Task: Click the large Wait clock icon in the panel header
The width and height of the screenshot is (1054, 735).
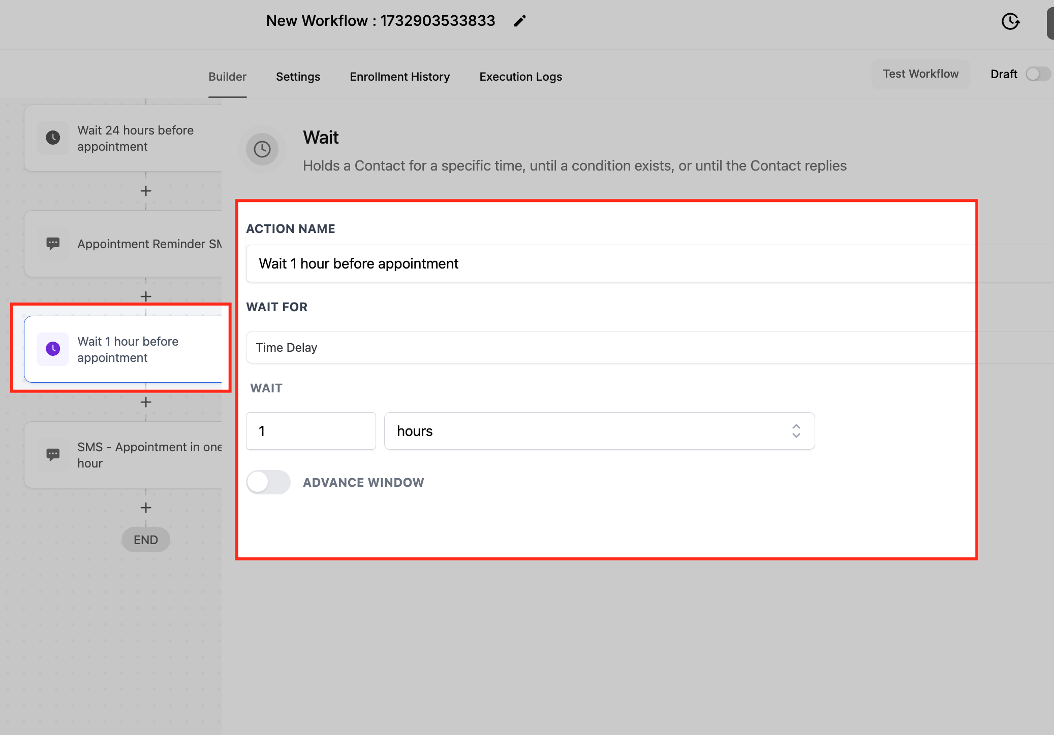Action: pyautogui.click(x=262, y=149)
